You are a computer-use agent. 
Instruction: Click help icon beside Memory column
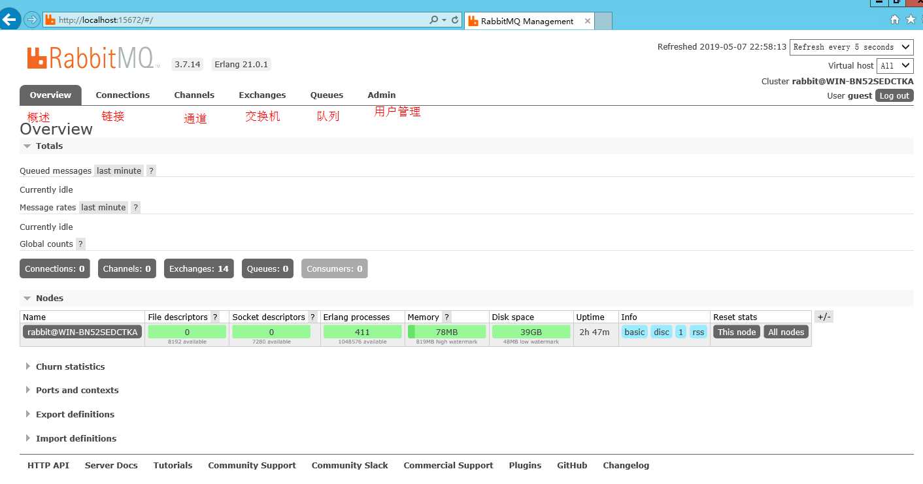point(446,317)
